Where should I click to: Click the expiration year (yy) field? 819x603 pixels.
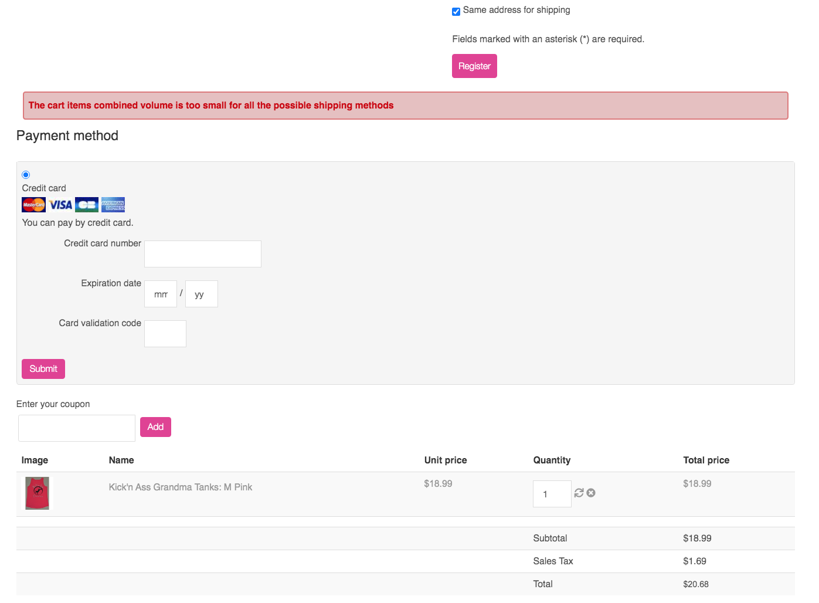[x=202, y=294]
